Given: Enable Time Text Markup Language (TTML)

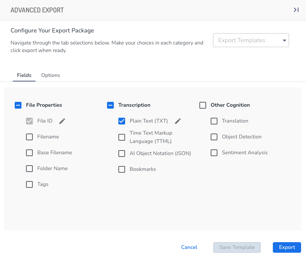Looking at the screenshot, I should point(122,137).
